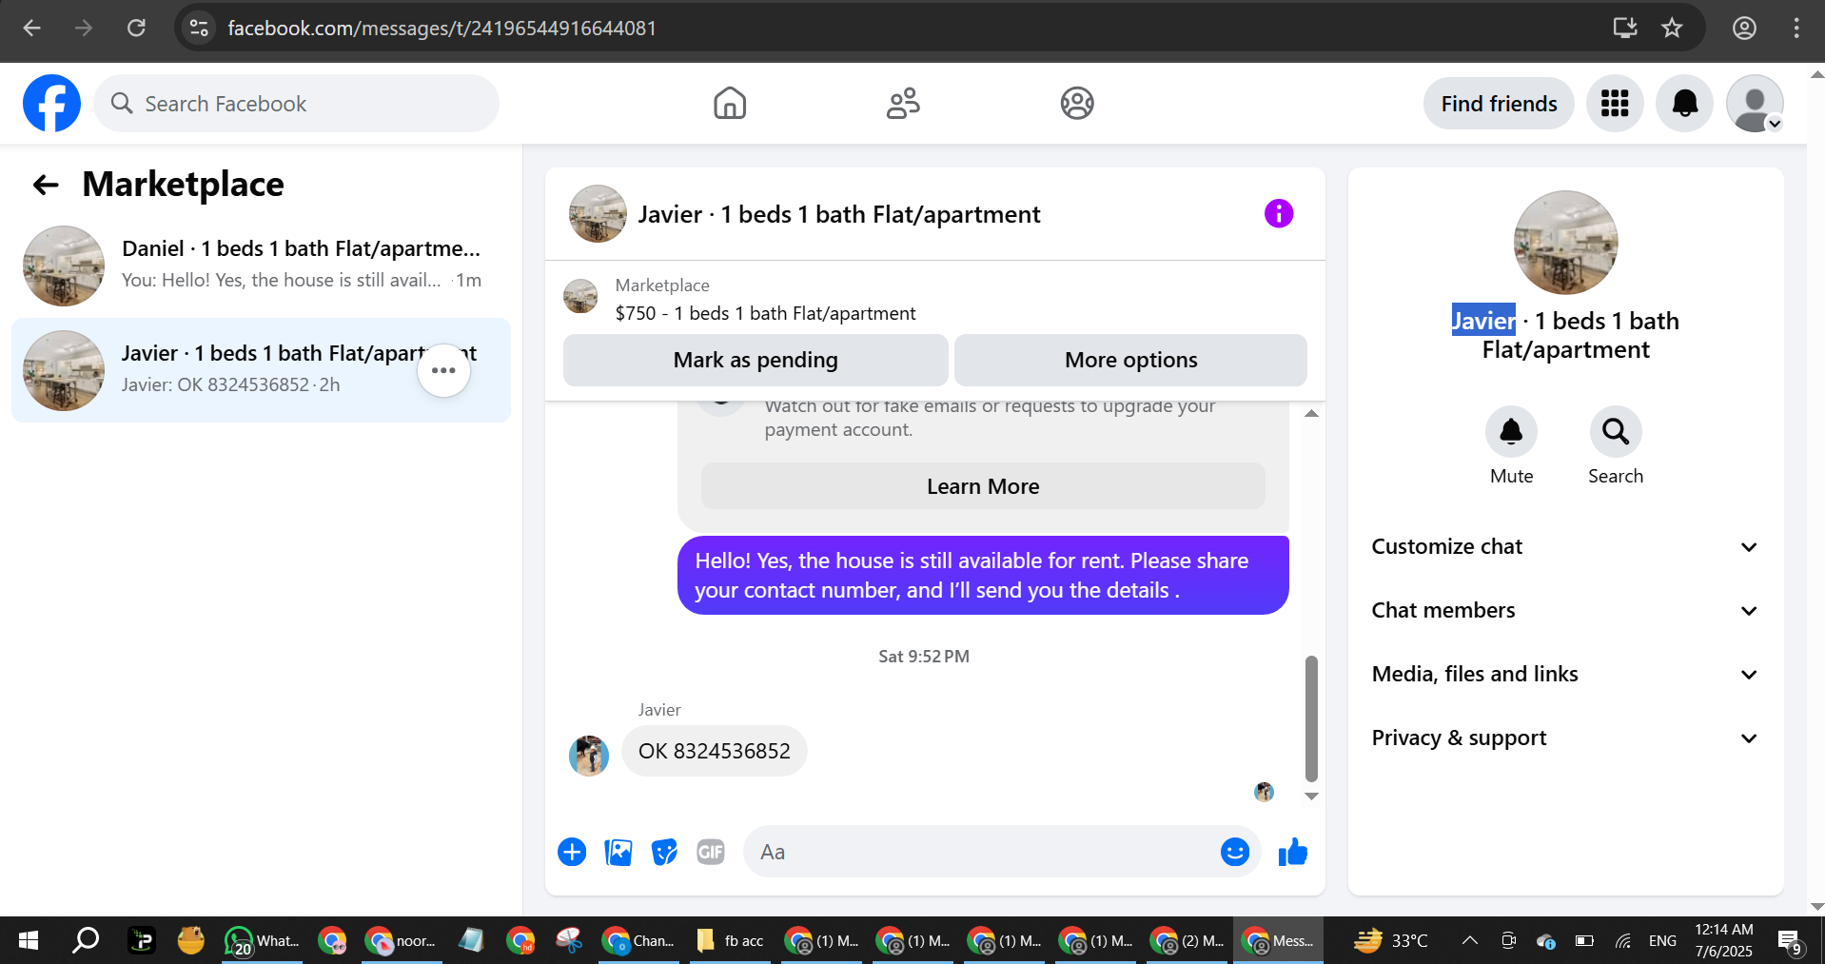Expand the Customize chat section
Screen dimensions: 1825x964
[1565, 546]
